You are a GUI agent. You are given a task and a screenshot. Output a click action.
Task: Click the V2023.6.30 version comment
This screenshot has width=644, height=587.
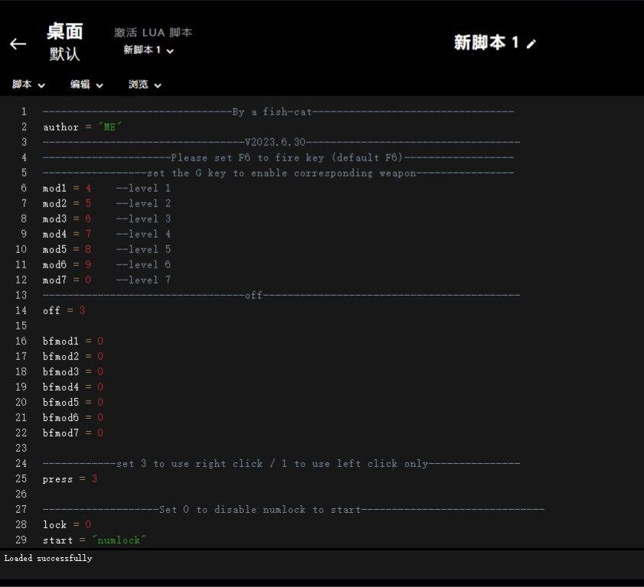pos(281,142)
